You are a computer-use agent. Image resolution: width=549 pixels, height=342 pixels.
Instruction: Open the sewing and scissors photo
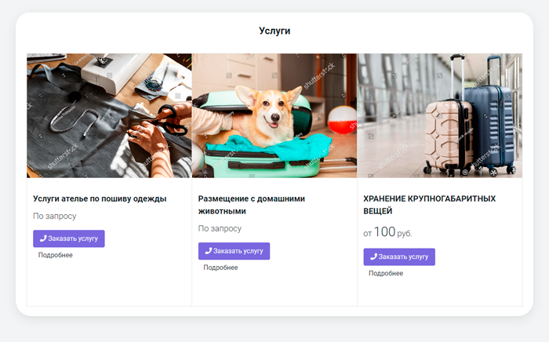pyautogui.click(x=109, y=115)
